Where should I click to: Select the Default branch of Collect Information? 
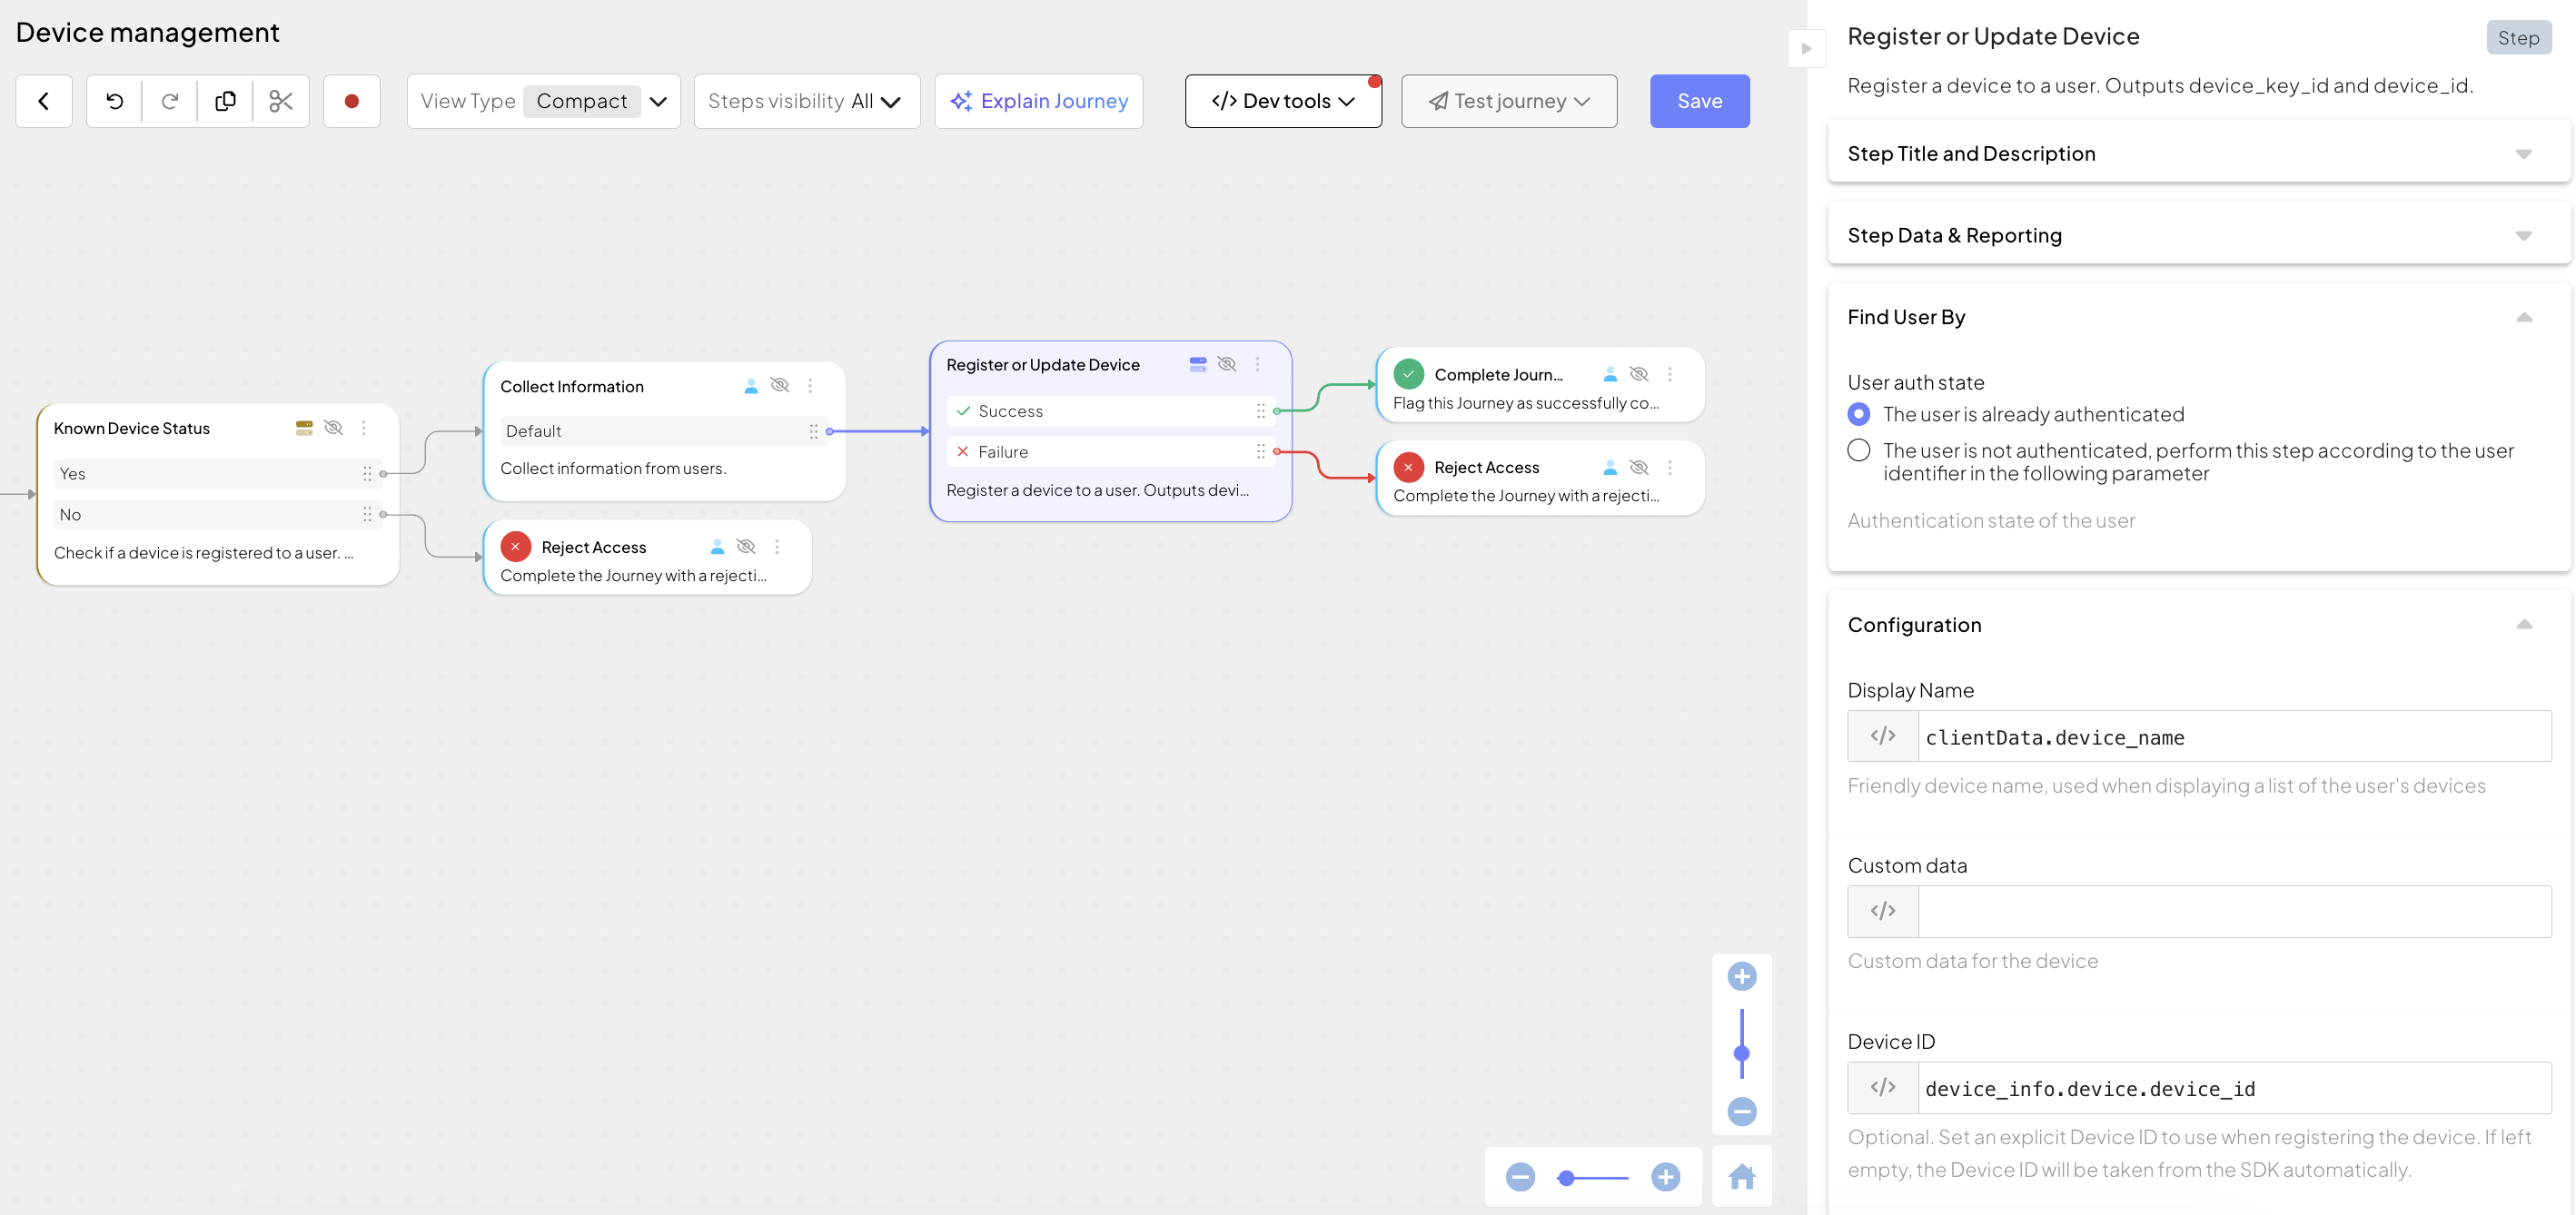(664, 431)
